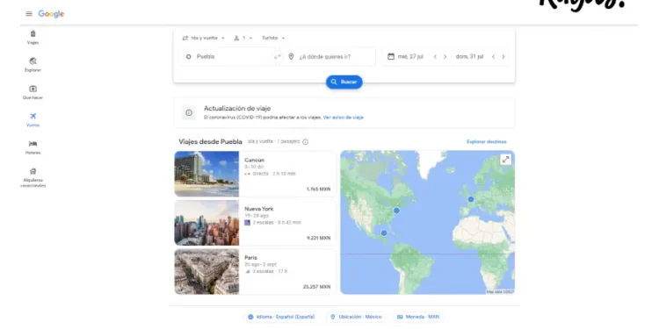Click the Buscar search button

point(344,82)
